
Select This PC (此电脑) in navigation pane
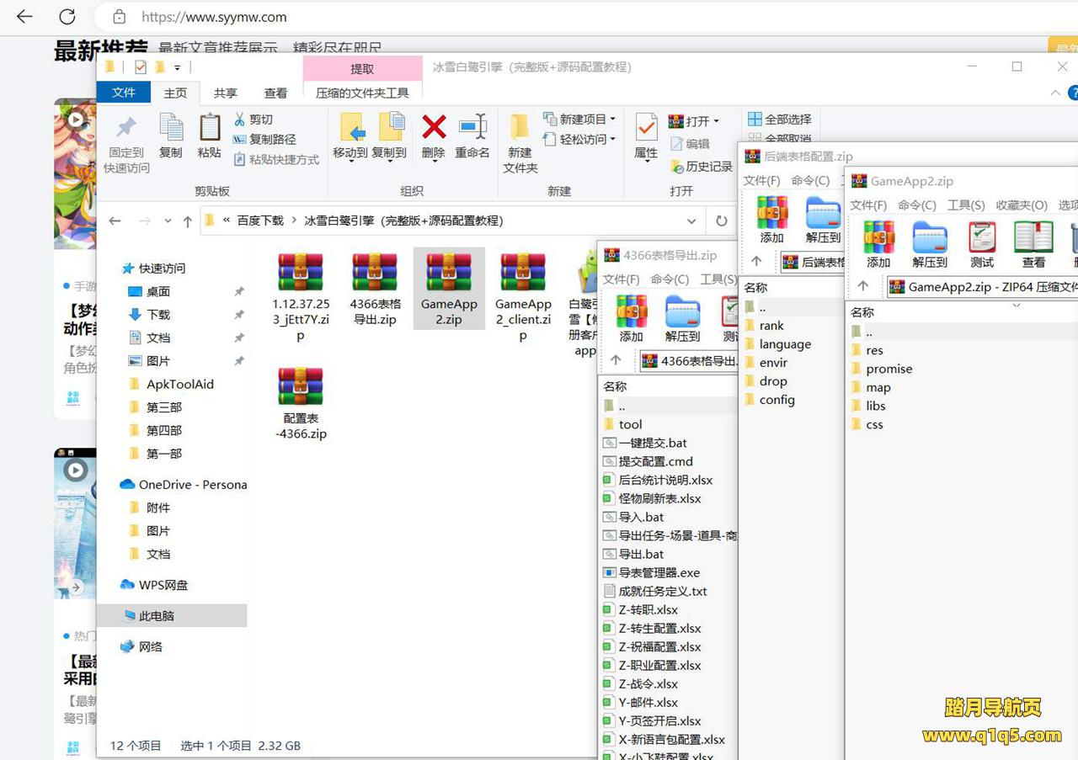pos(156,616)
